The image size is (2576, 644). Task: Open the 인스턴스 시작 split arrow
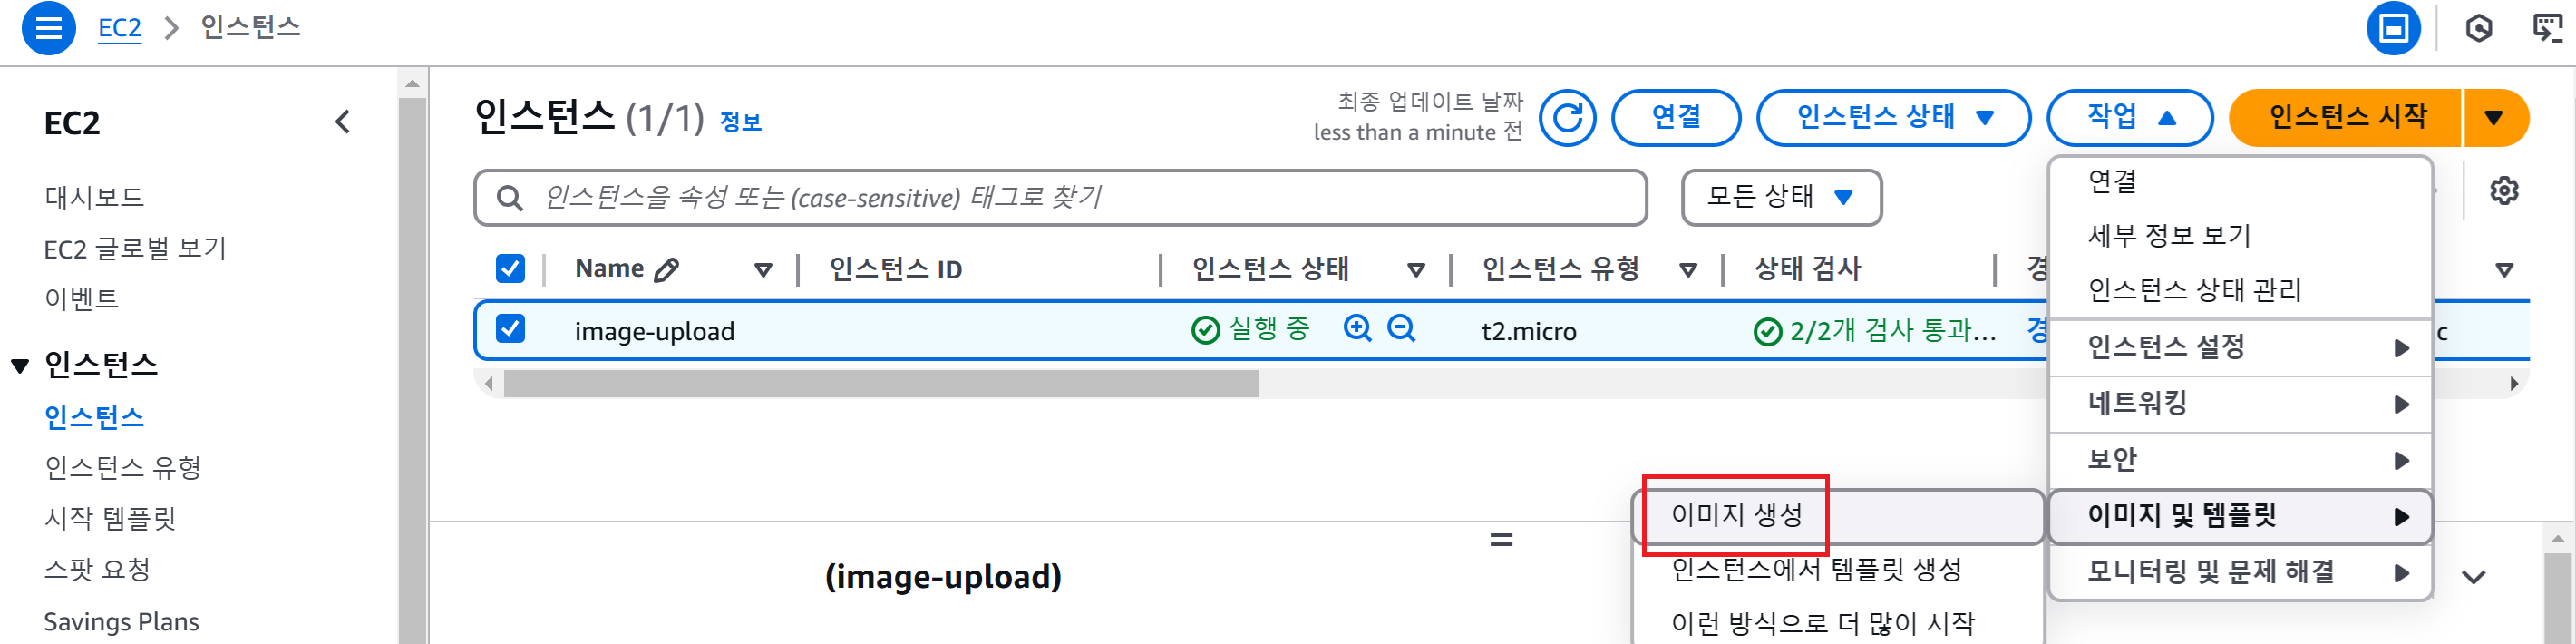[2494, 118]
